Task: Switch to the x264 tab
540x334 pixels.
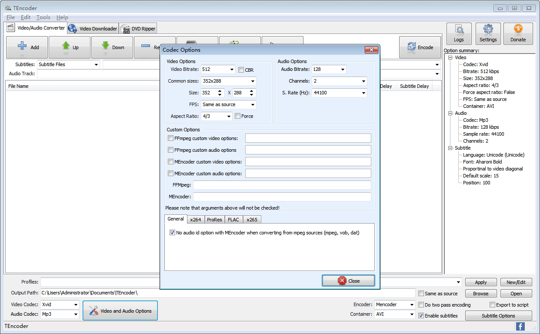Action: 196,220
